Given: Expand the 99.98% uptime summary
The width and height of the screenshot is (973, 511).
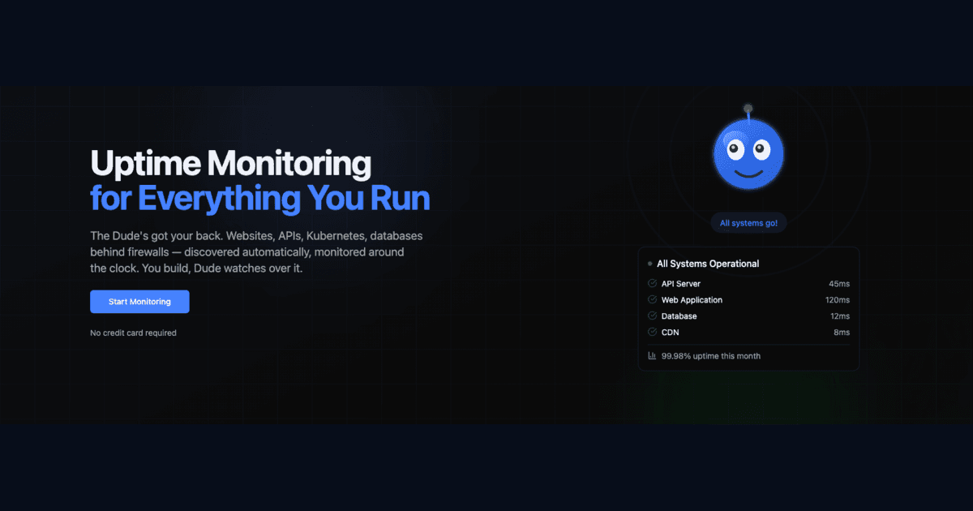Looking at the screenshot, I should [711, 355].
